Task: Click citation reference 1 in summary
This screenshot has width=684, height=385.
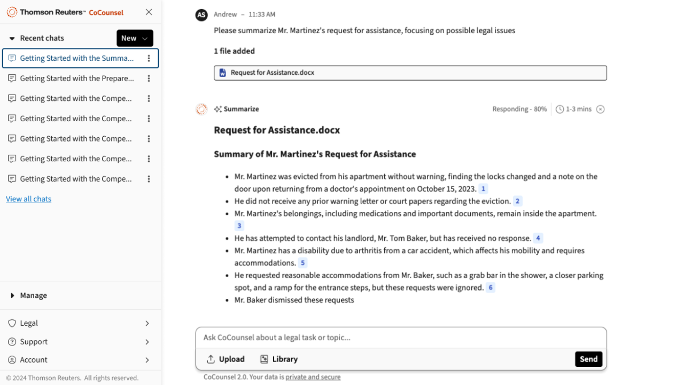Action: 483,189
